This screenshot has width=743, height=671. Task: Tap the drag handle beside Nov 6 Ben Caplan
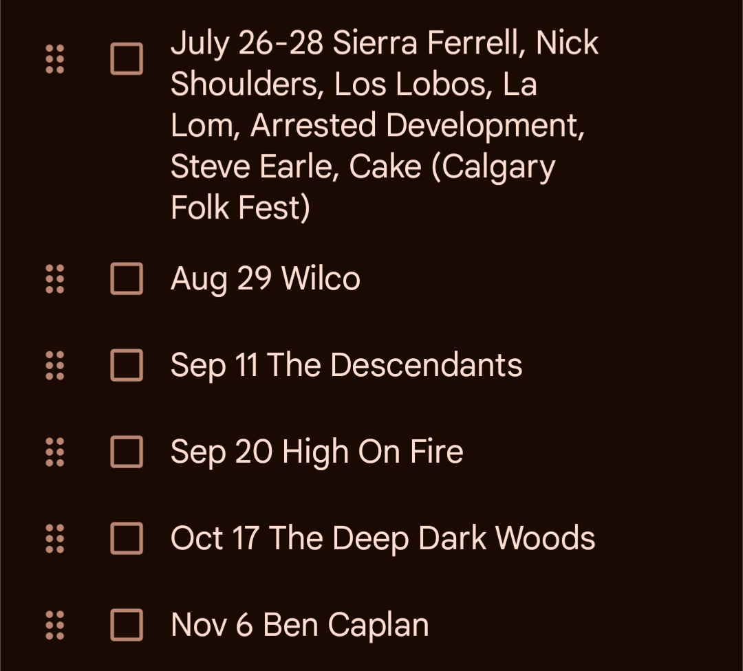(x=54, y=625)
